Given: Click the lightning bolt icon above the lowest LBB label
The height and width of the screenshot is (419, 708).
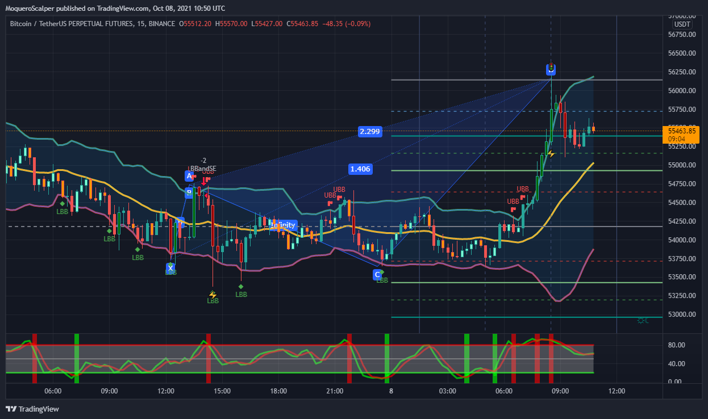Looking at the screenshot, I should pos(213,295).
